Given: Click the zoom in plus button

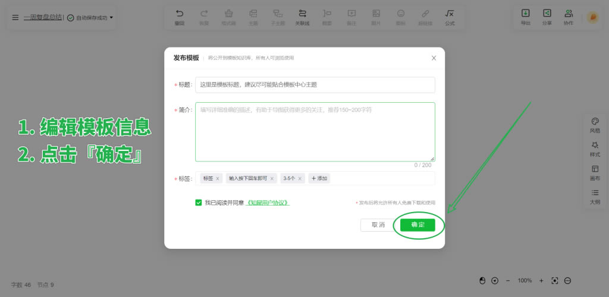Looking at the screenshot, I should (541, 281).
